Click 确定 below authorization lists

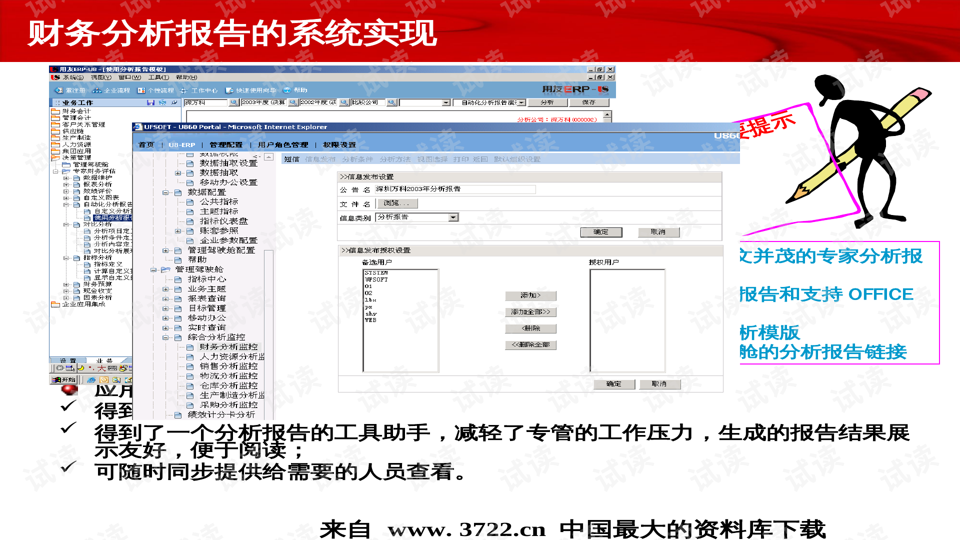(x=614, y=384)
